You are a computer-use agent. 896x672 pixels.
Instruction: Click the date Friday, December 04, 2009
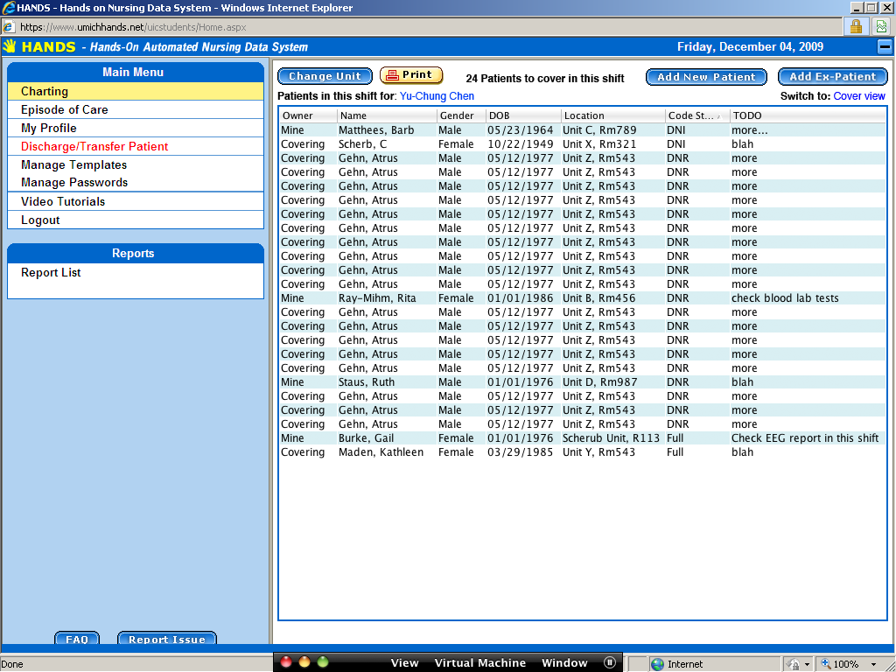click(750, 47)
